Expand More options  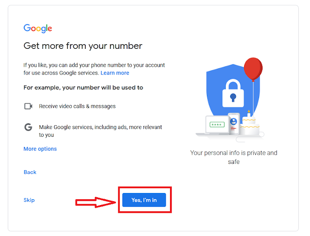click(40, 149)
